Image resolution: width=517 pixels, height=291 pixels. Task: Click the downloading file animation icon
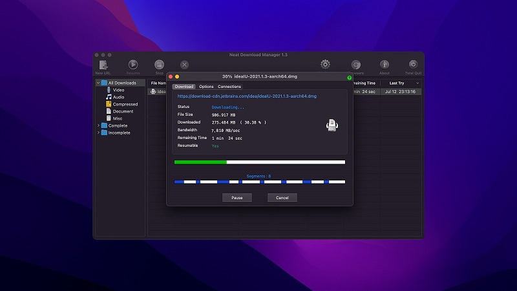pos(332,125)
